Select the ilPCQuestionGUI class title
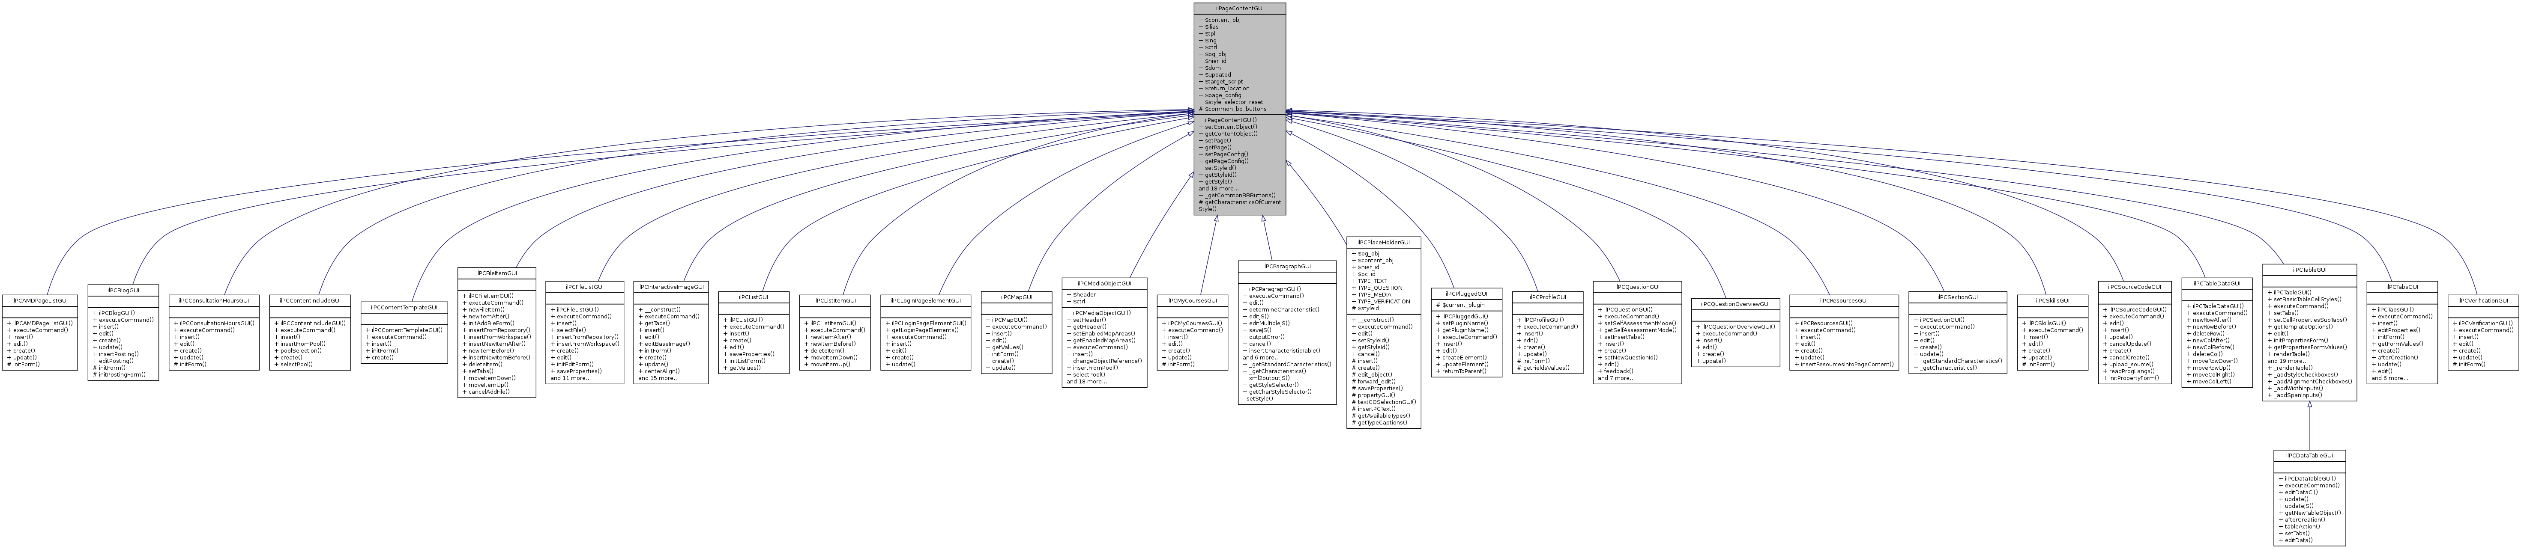 tap(1637, 287)
